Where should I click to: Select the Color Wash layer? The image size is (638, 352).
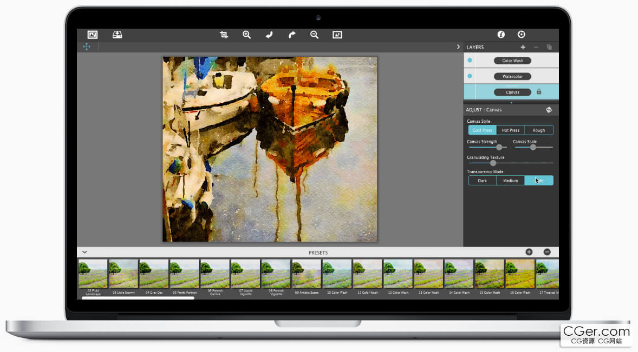coord(512,61)
